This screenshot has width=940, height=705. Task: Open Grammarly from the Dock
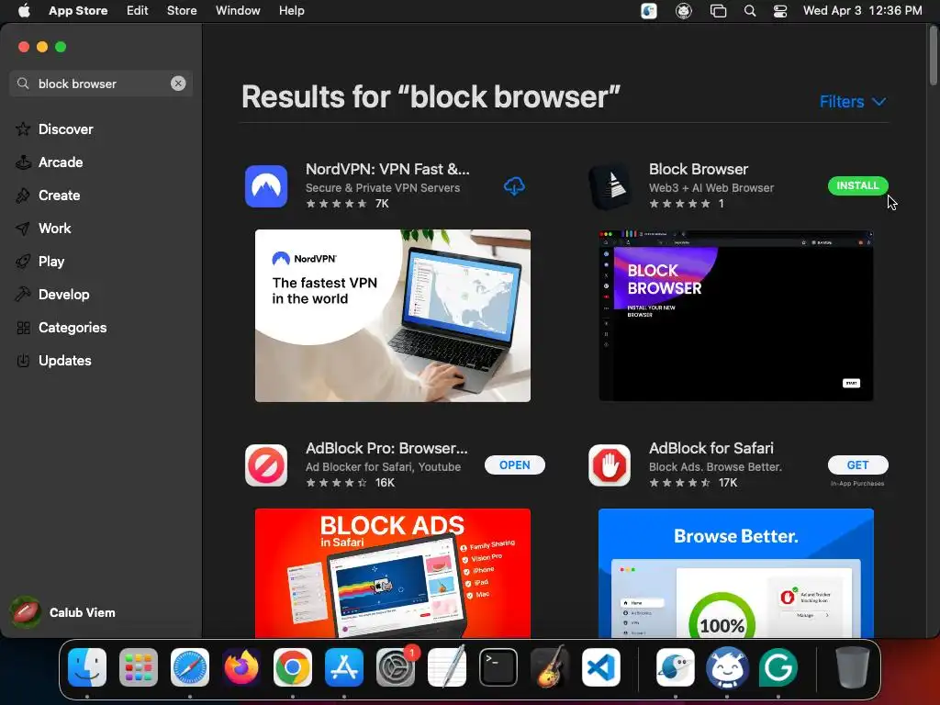778,667
